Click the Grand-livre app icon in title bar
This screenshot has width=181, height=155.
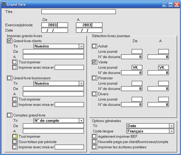4,4
